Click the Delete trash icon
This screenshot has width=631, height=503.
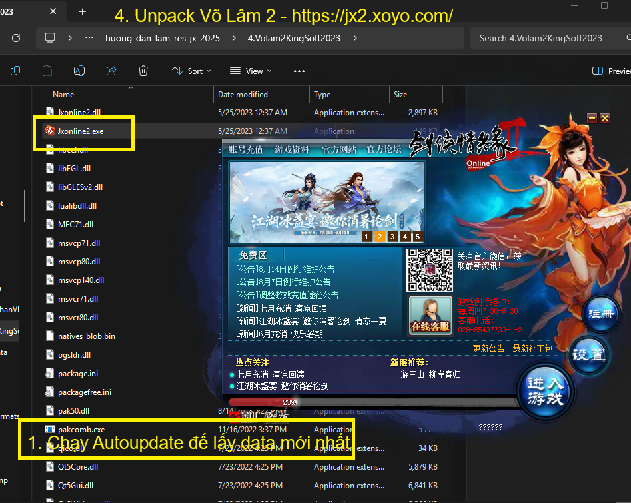(143, 71)
